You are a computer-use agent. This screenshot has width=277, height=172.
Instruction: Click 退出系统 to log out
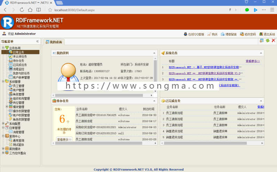(x=267, y=34)
